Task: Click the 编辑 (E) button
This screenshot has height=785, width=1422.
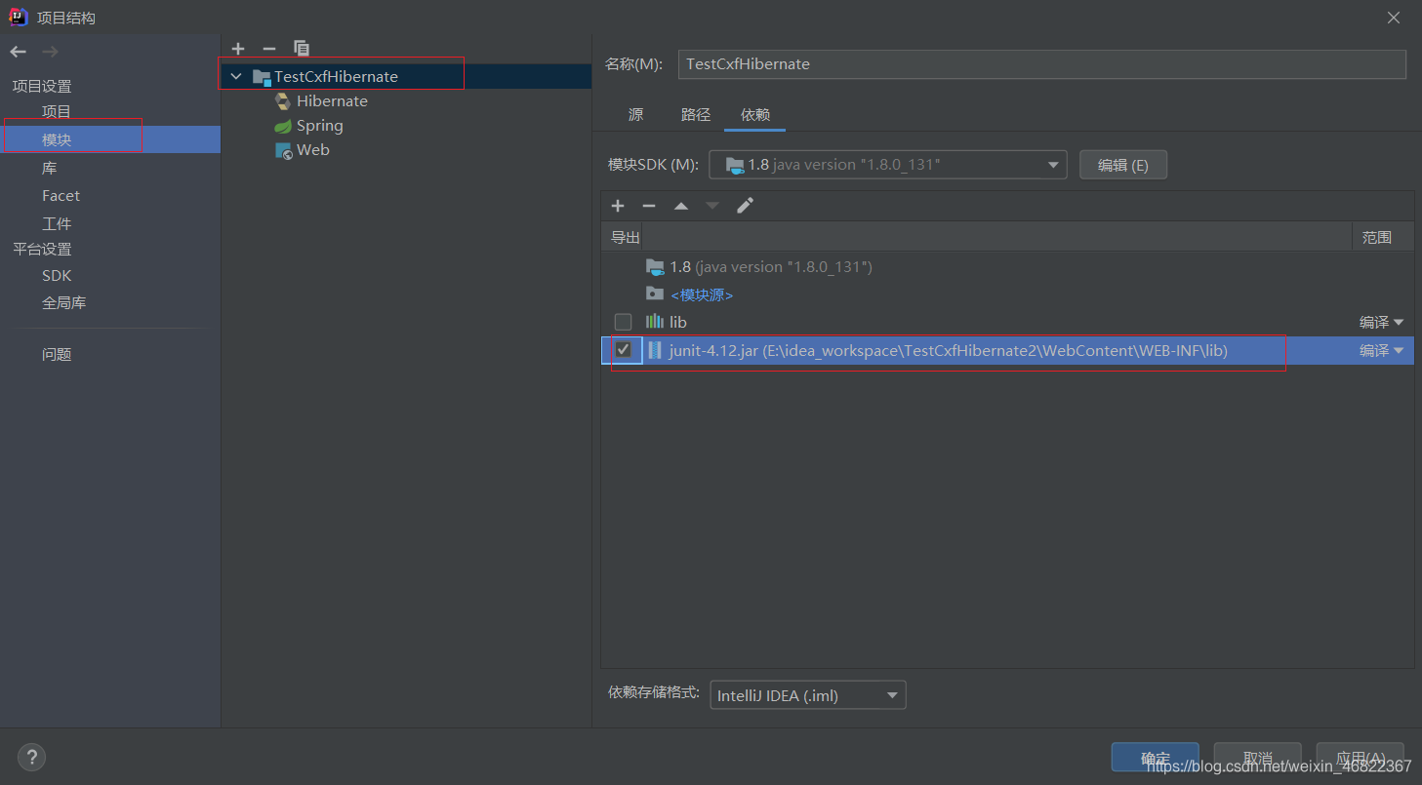Action: click(1123, 165)
